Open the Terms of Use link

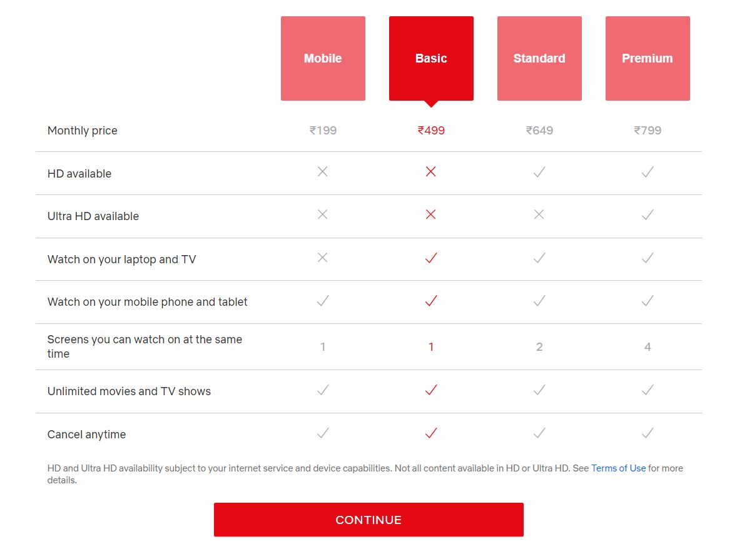pos(618,468)
